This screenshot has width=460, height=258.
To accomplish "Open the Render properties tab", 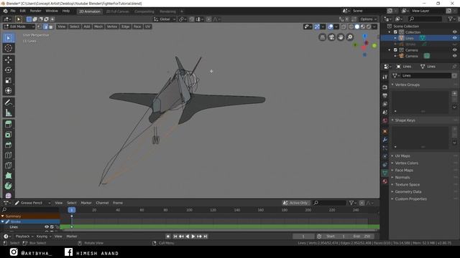I will [x=385, y=87].
